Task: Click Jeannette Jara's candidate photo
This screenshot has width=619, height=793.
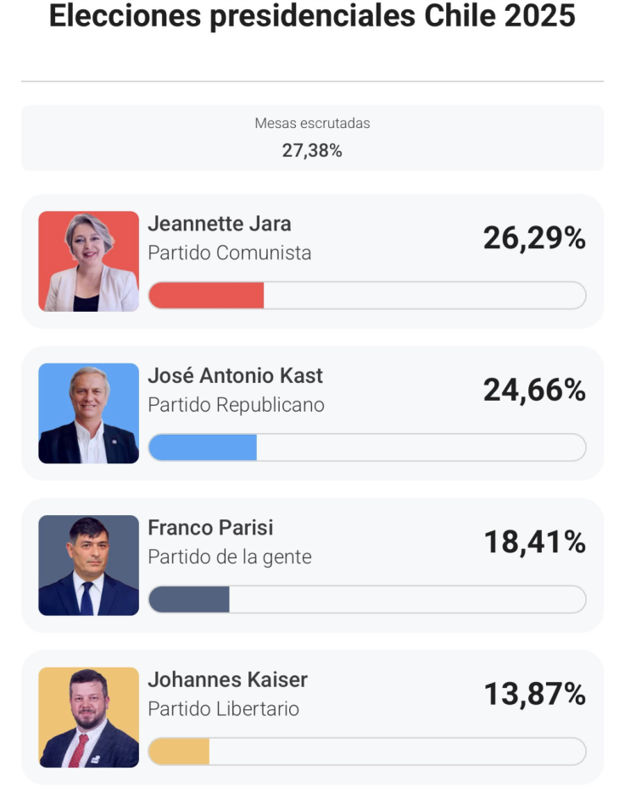Action: point(88,261)
